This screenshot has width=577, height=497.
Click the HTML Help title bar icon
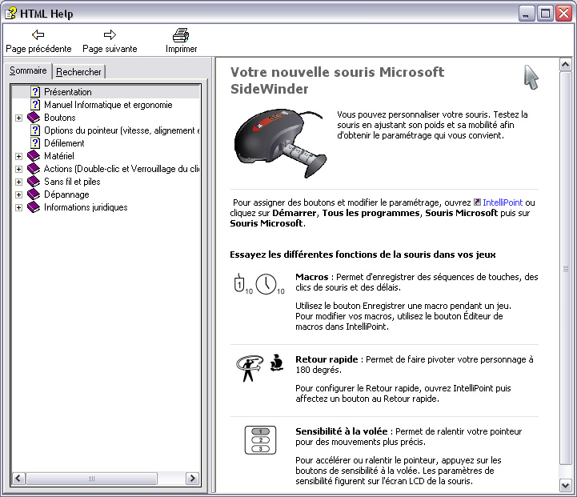pos(11,14)
